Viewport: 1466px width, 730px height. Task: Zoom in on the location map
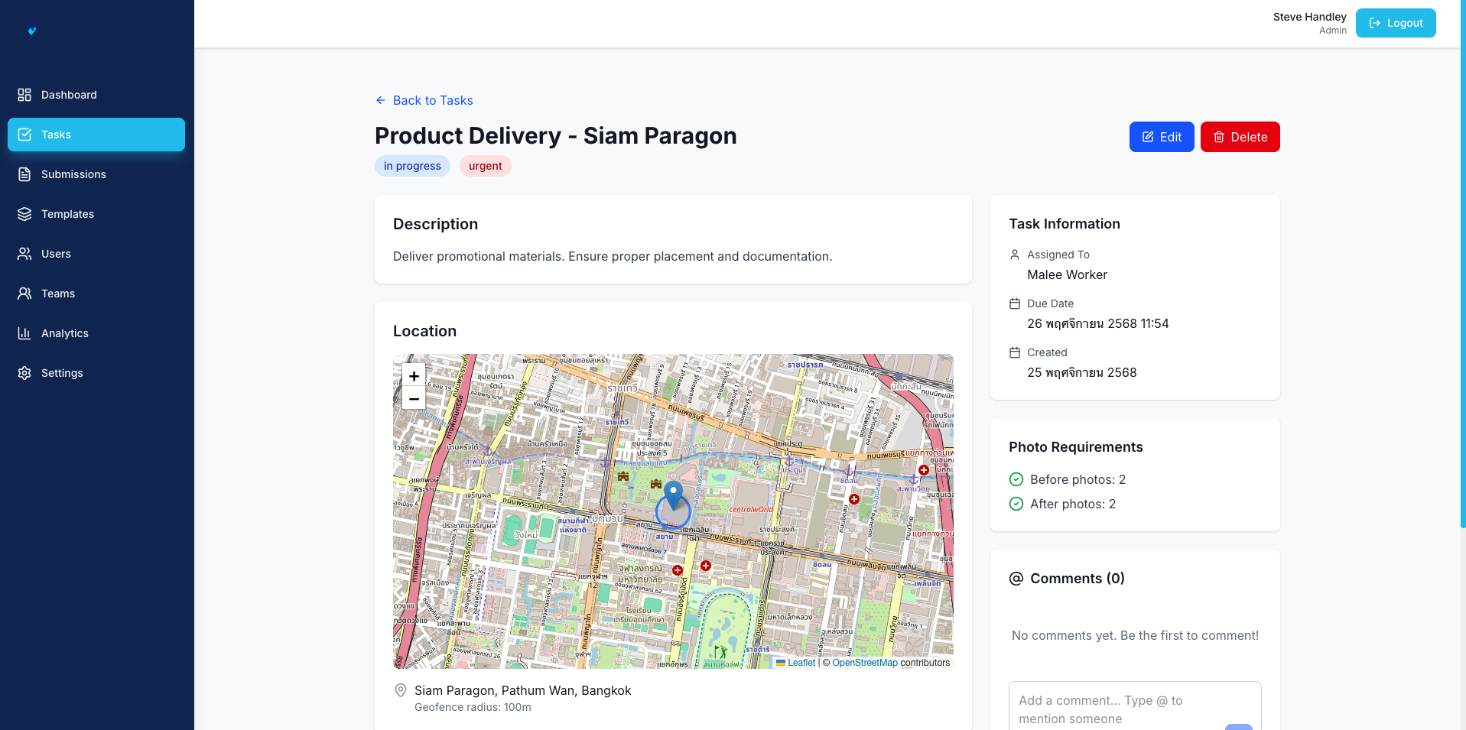pyautogui.click(x=413, y=375)
